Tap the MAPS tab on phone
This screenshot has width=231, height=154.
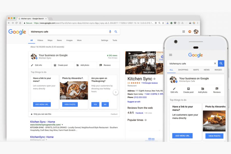click(196, 70)
